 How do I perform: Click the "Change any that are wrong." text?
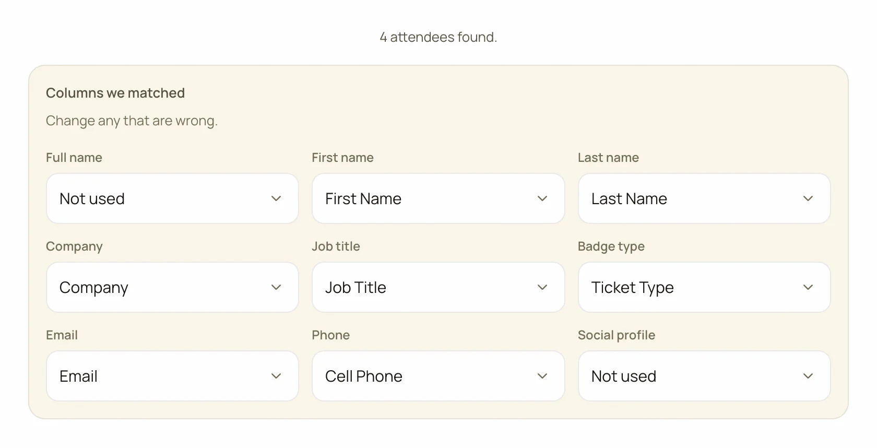tap(132, 121)
